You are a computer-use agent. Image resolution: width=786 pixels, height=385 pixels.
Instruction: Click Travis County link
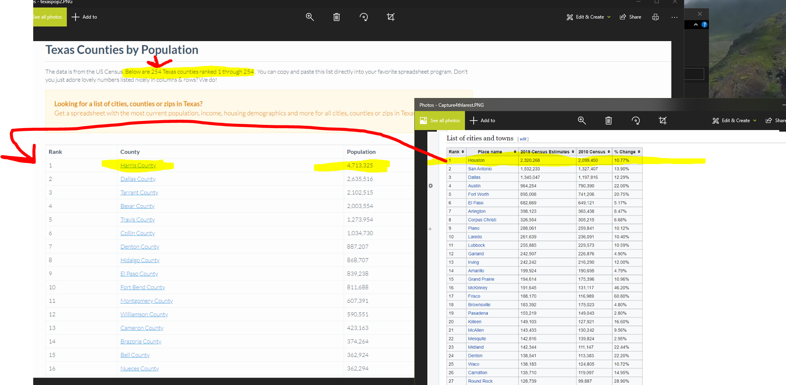pos(138,219)
